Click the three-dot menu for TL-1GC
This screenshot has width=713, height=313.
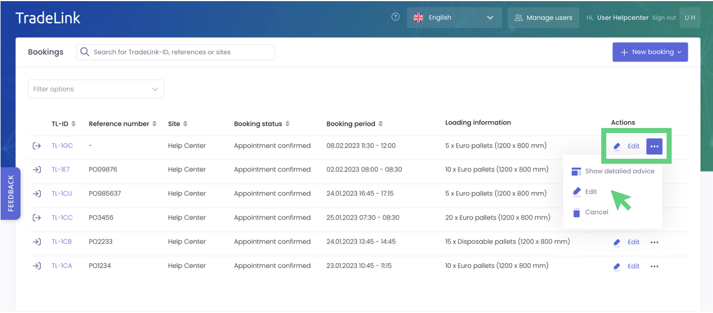654,146
